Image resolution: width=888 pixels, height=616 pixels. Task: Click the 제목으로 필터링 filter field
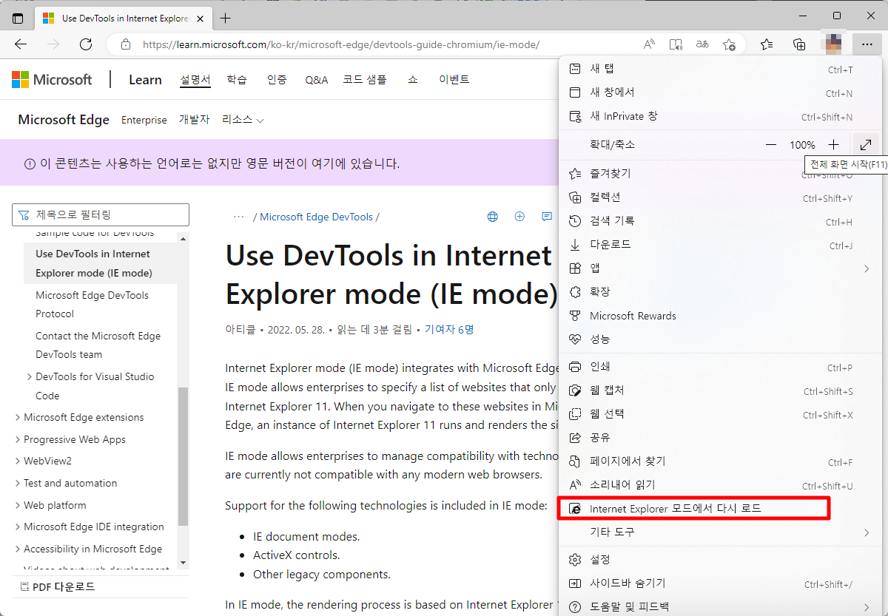[x=101, y=215]
